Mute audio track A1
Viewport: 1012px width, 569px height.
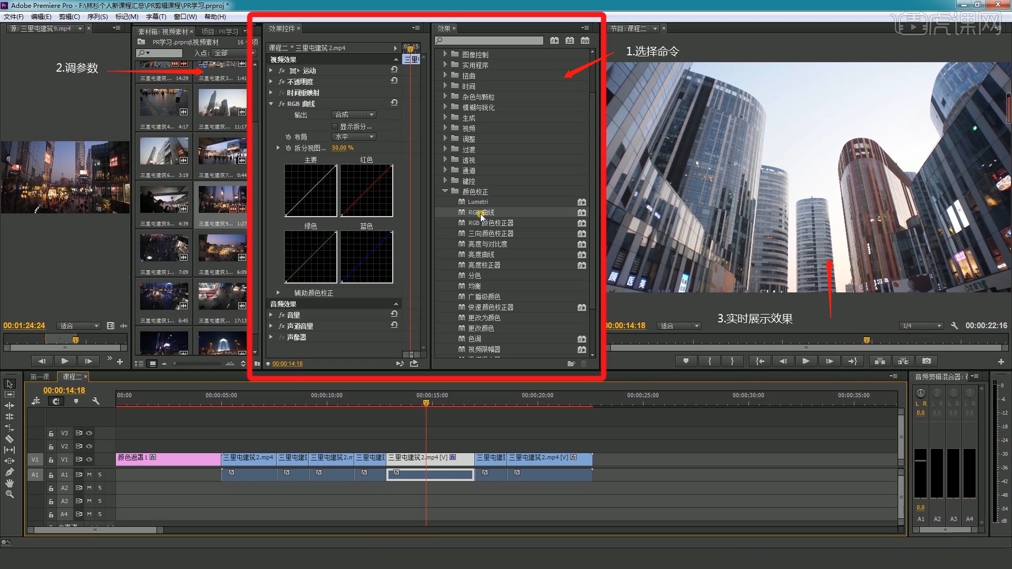[89, 475]
